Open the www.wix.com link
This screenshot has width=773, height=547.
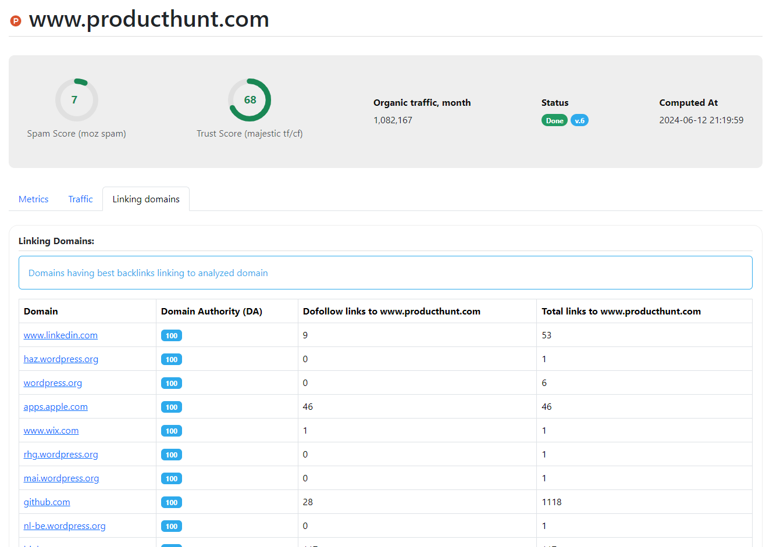coord(51,431)
